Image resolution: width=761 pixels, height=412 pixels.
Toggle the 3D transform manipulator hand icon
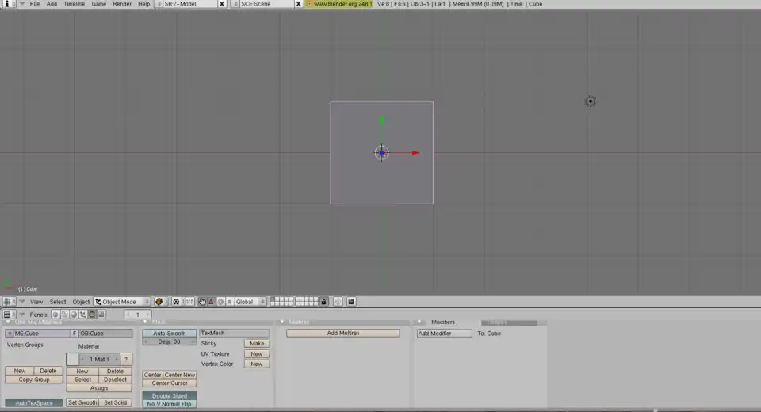point(202,302)
